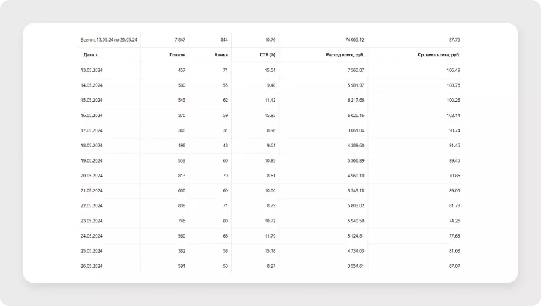Select impressions value 808 for 22.05.2024
The height and width of the screenshot is (306, 541).
(182, 206)
